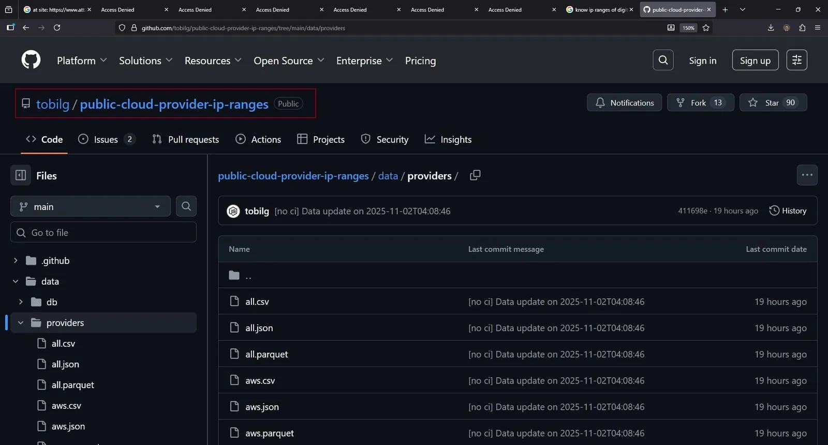The width and height of the screenshot is (828, 445).
Task: Toggle reader view icon in address bar
Action: pos(671,27)
